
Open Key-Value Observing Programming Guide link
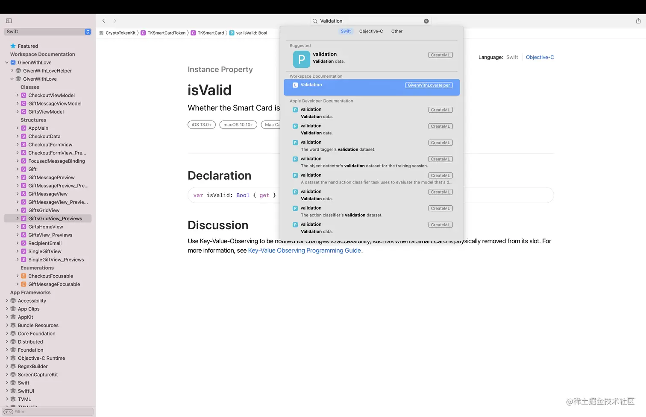tap(305, 251)
